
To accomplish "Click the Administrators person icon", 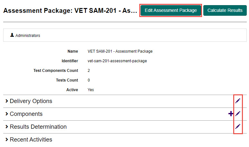I will pyautogui.click(x=12, y=35).
